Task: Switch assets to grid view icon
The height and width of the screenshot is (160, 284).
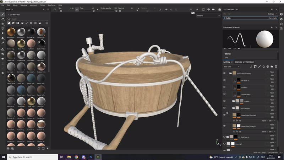Action: (47, 23)
